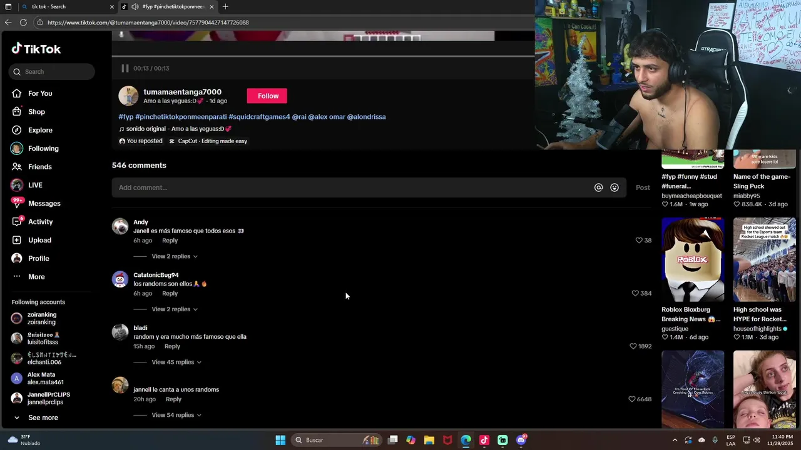Open the #fyp hashtag link

(126, 117)
